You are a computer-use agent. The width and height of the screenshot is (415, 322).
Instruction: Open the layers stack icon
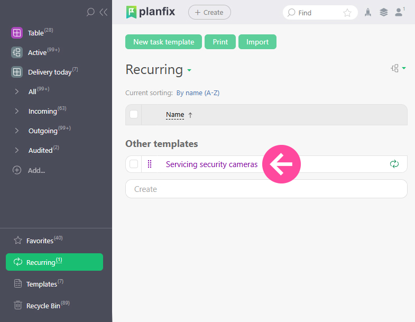click(384, 12)
